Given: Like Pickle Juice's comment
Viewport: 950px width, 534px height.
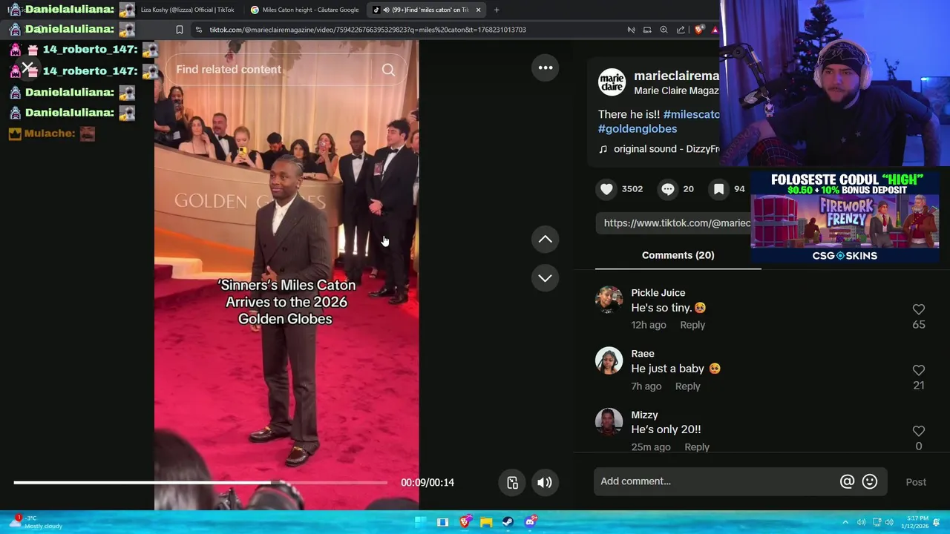Looking at the screenshot, I should [x=919, y=309].
